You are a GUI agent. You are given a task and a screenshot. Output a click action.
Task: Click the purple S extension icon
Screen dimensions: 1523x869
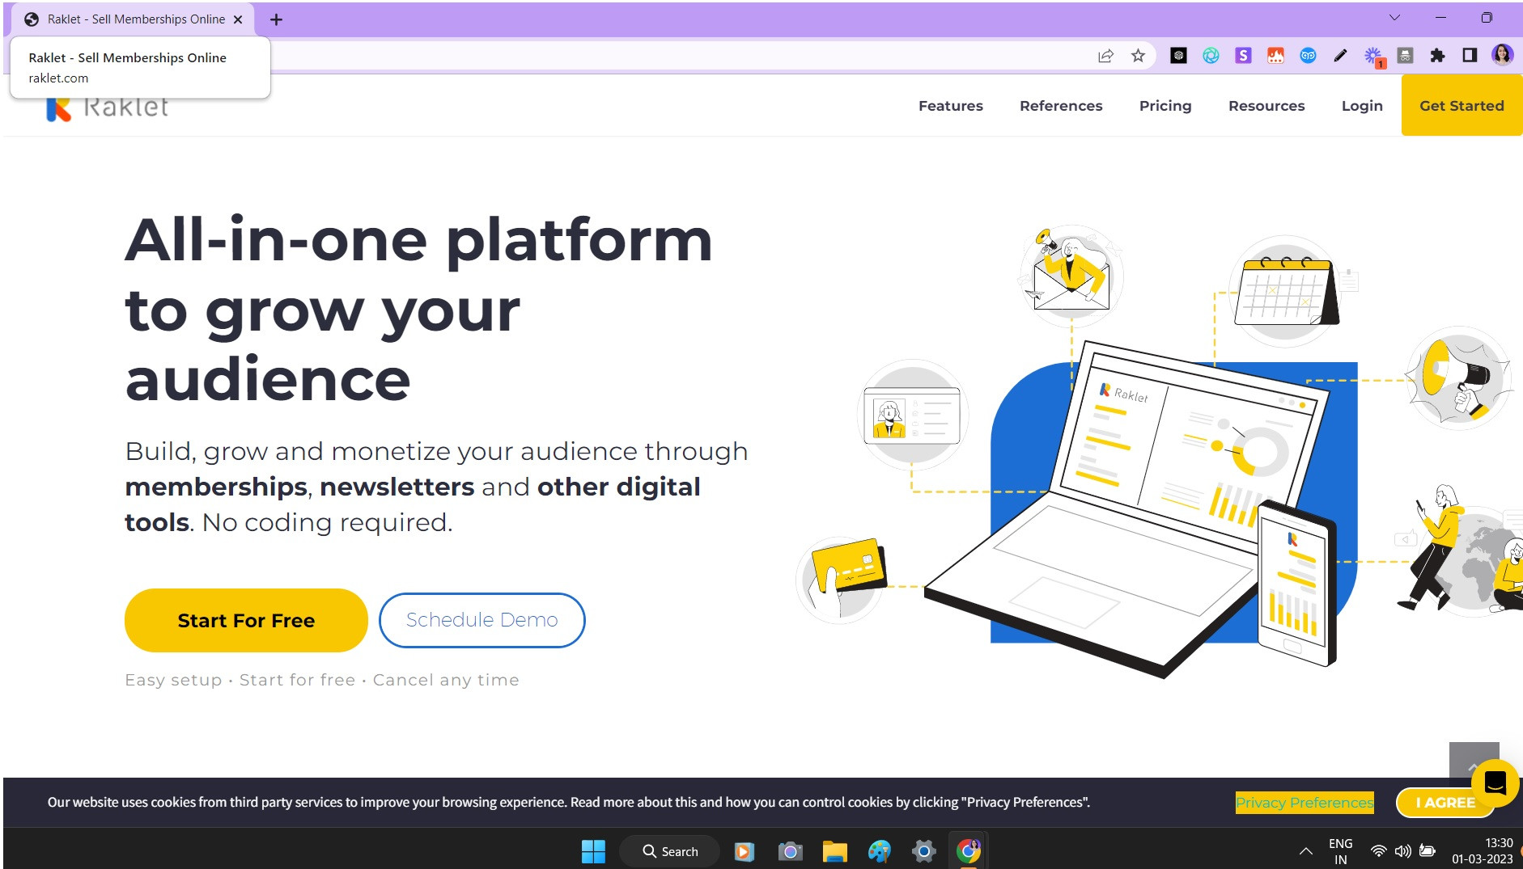pyautogui.click(x=1243, y=56)
